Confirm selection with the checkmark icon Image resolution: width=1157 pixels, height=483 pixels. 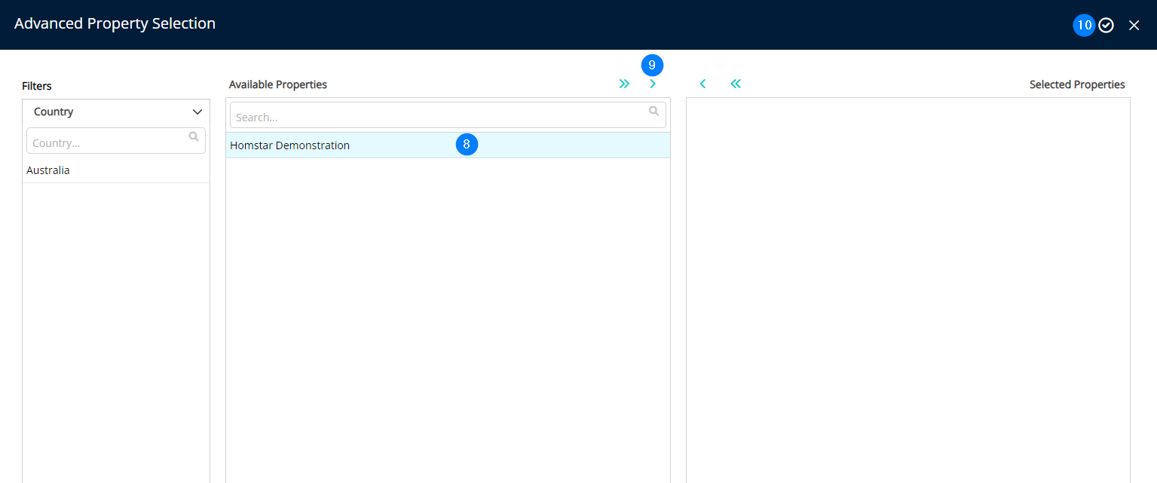1106,25
